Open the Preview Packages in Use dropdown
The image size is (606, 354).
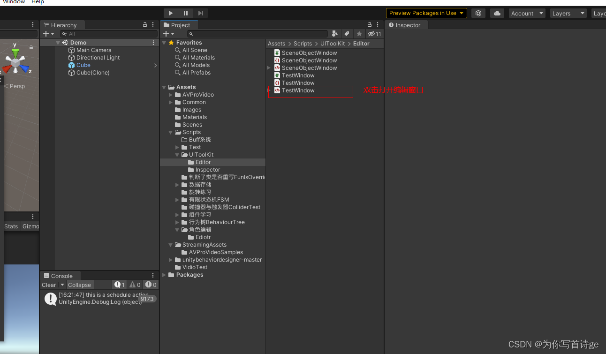click(425, 13)
